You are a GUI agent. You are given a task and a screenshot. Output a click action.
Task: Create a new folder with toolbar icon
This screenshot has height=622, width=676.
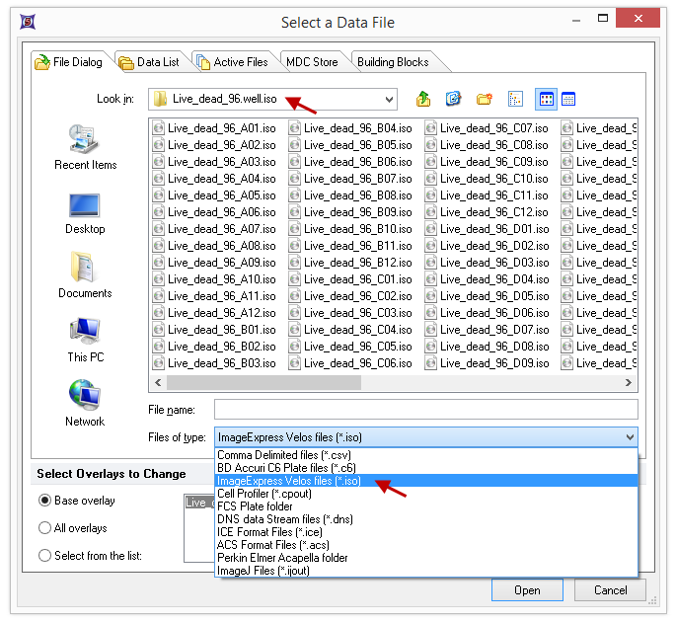point(484,99)
